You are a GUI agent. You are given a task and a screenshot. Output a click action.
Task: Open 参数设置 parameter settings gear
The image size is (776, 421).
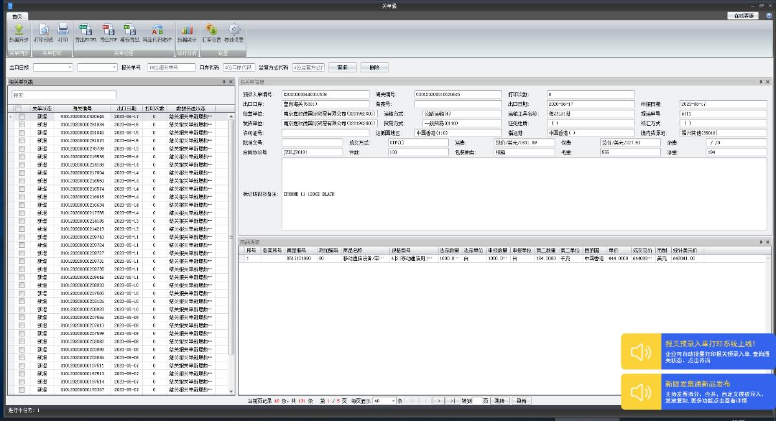coord(234,29)
